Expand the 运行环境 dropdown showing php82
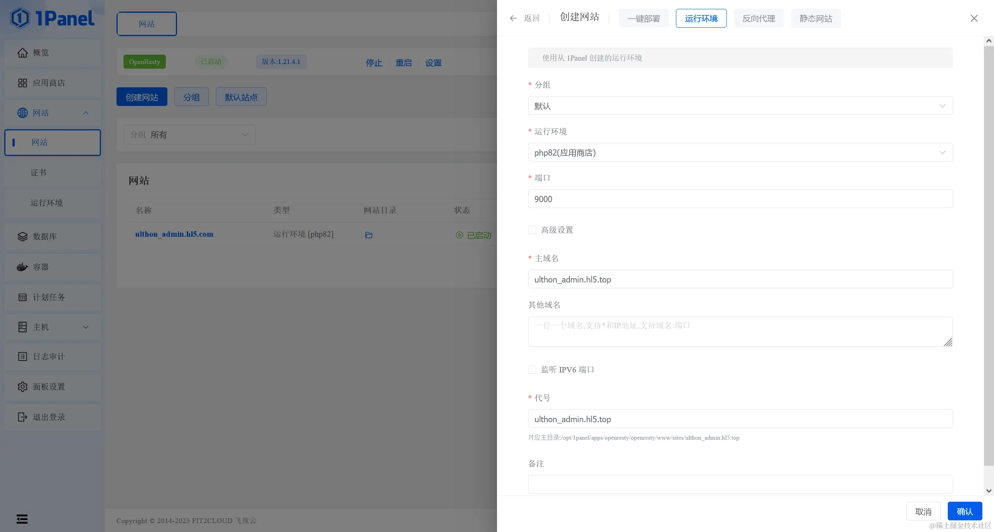 pos(740,152)
